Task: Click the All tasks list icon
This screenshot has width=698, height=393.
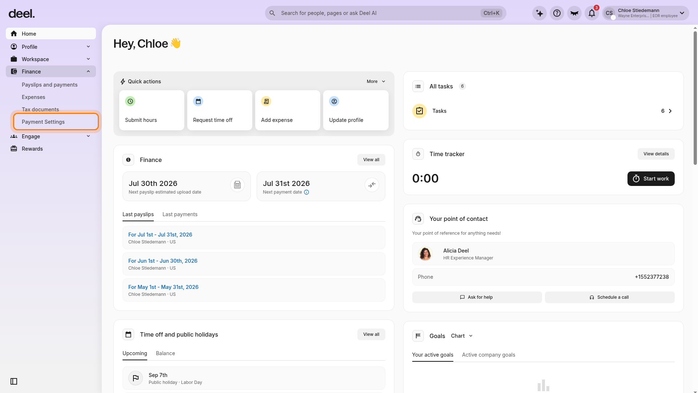Action: pos(418,86)
